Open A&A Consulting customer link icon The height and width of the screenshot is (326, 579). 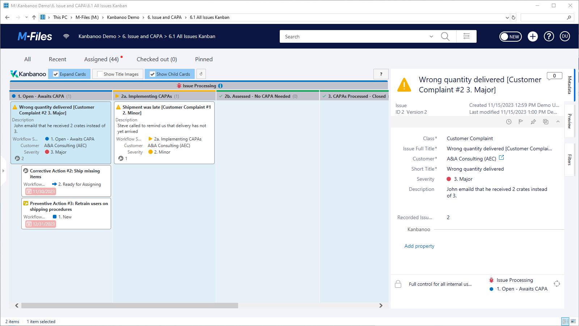[502, 158]
